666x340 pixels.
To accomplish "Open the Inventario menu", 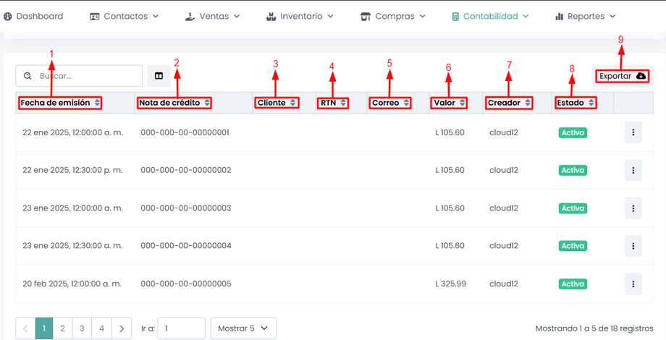I will click(x=300, y=16).
